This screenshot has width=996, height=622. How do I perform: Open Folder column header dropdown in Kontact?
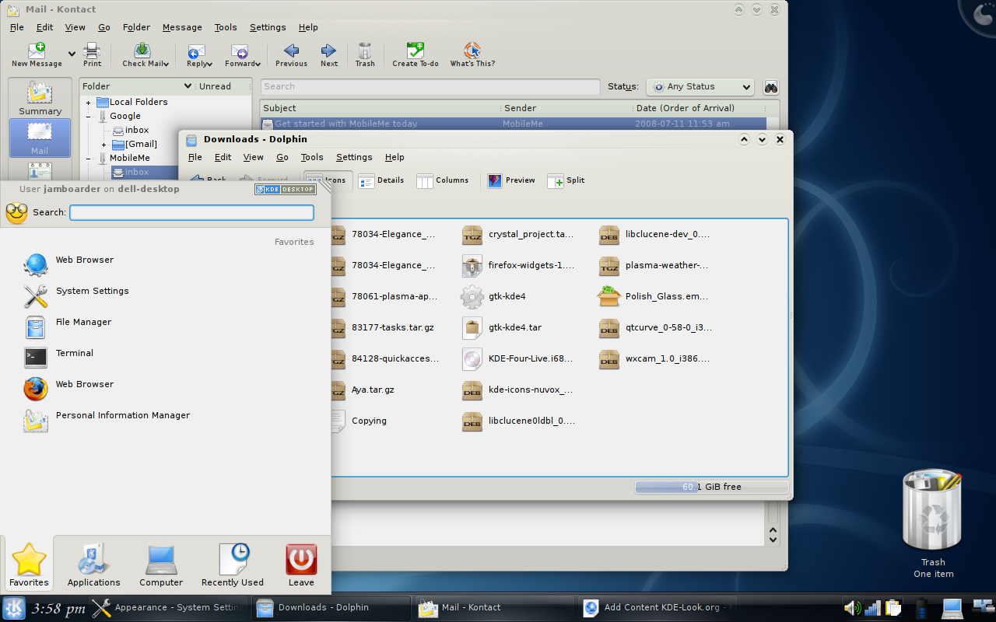pyautogui.click(x=188, y=86)
